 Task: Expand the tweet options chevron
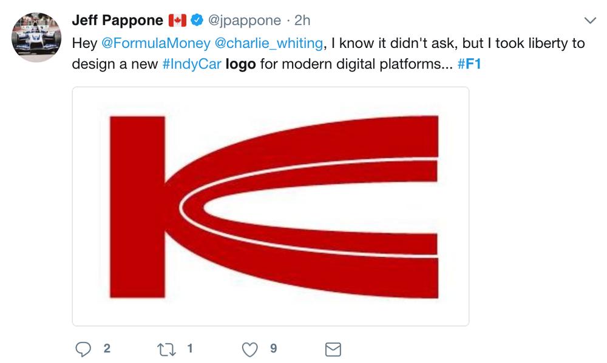coord(590,21)
